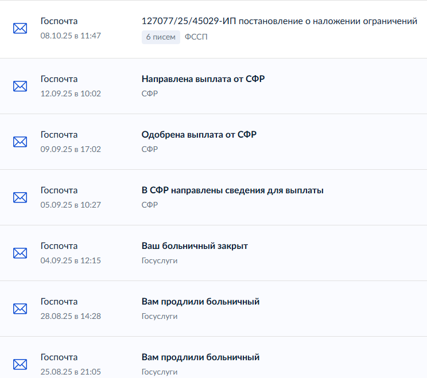427x378 pixels.
Task: Click envelope icon beside ФССП постановление message
Action: click(20, 28)
